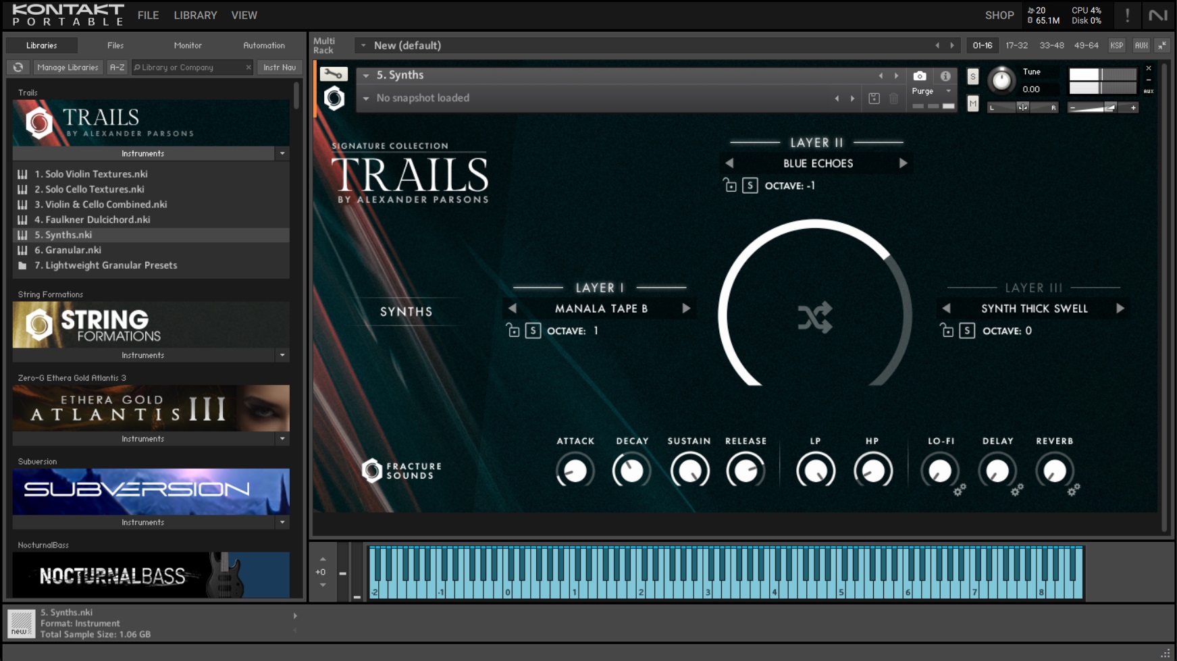
Task: Click the A-Z sort button
Action: (117, 68)
